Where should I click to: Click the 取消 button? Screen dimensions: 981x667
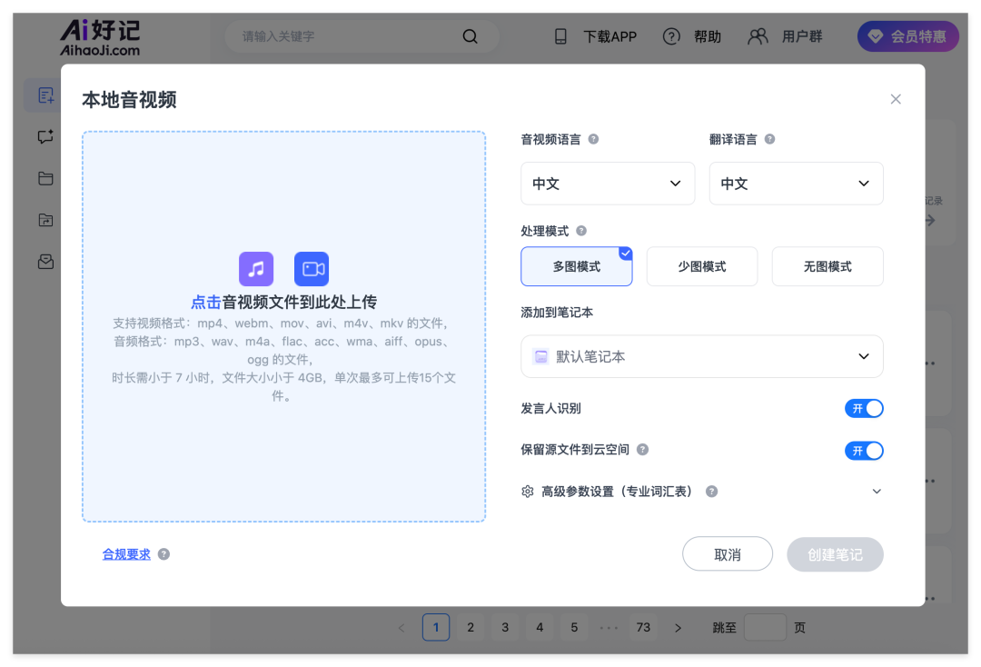tap(727, 553)
